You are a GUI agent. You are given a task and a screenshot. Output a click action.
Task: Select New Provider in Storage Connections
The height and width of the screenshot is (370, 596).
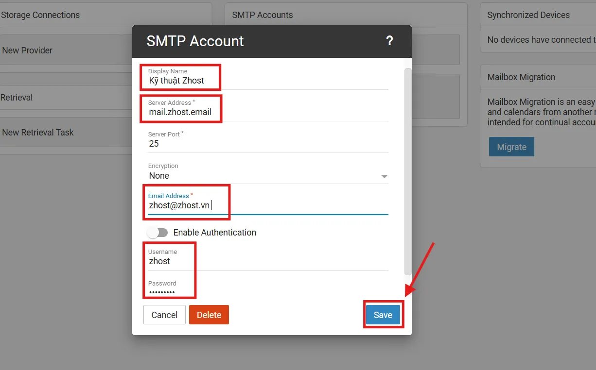tap(27, 50)
